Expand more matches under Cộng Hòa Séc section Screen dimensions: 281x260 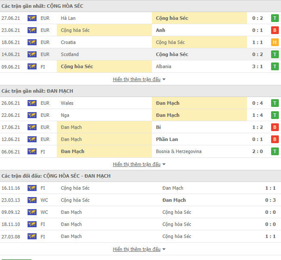(x=139, y=79)
